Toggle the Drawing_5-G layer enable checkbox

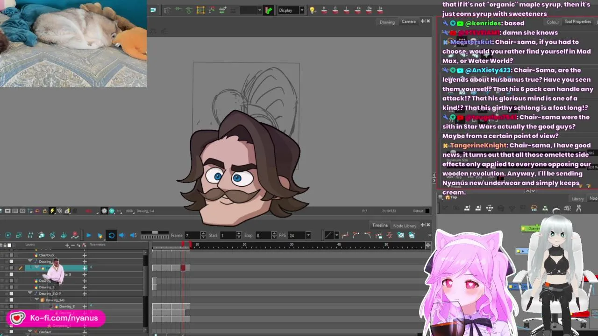point(11,300)
